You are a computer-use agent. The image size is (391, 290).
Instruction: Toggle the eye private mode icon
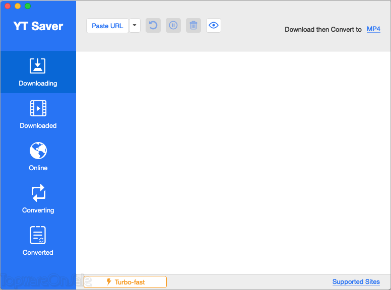(x=214, y=25)
